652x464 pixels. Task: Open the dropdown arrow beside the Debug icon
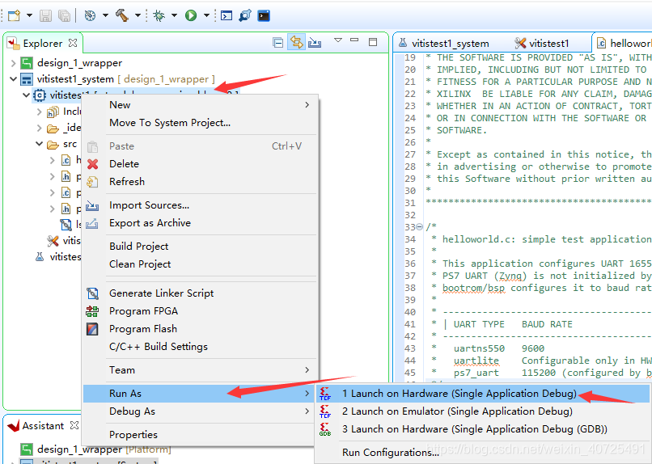[x=174, y=16]
